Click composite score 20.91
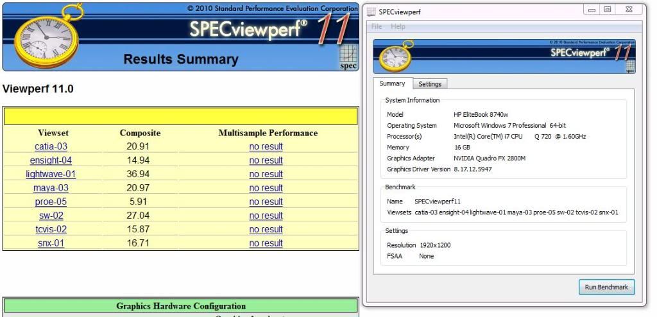 [138, 147]
